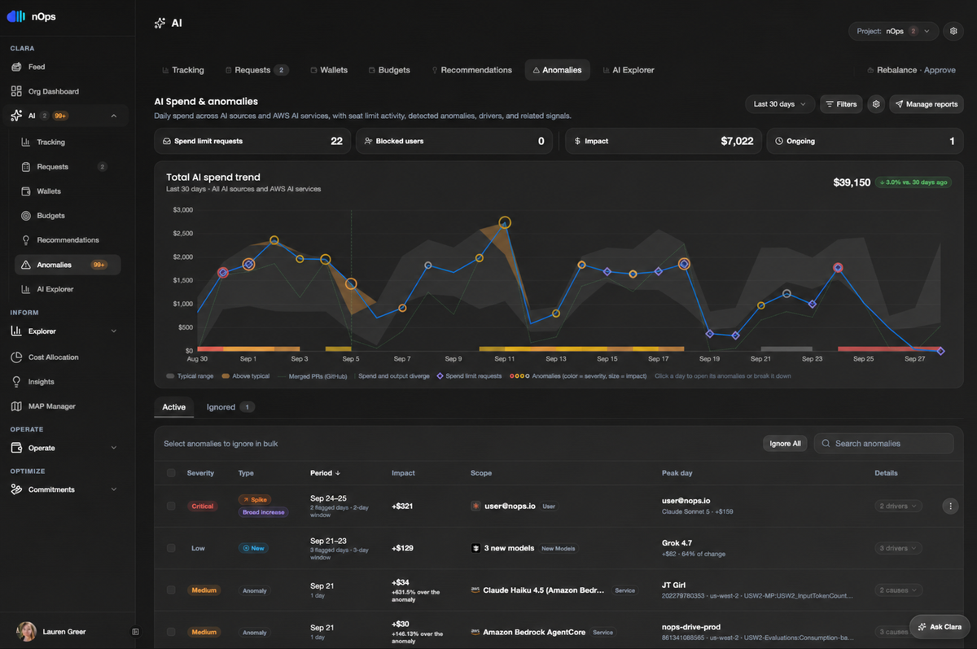Select the Cost Allocation sidebar icon

pos(17,357)
